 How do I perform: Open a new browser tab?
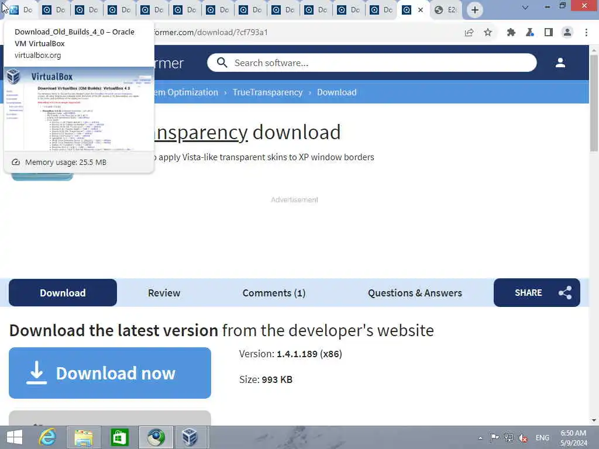coord(474,10)
